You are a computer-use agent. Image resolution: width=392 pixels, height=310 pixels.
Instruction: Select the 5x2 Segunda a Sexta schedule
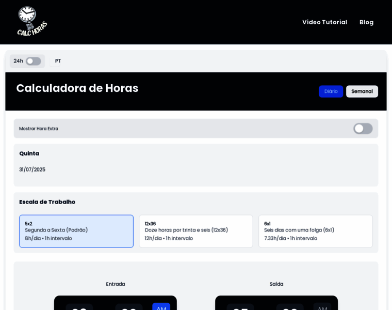[76, 231]
